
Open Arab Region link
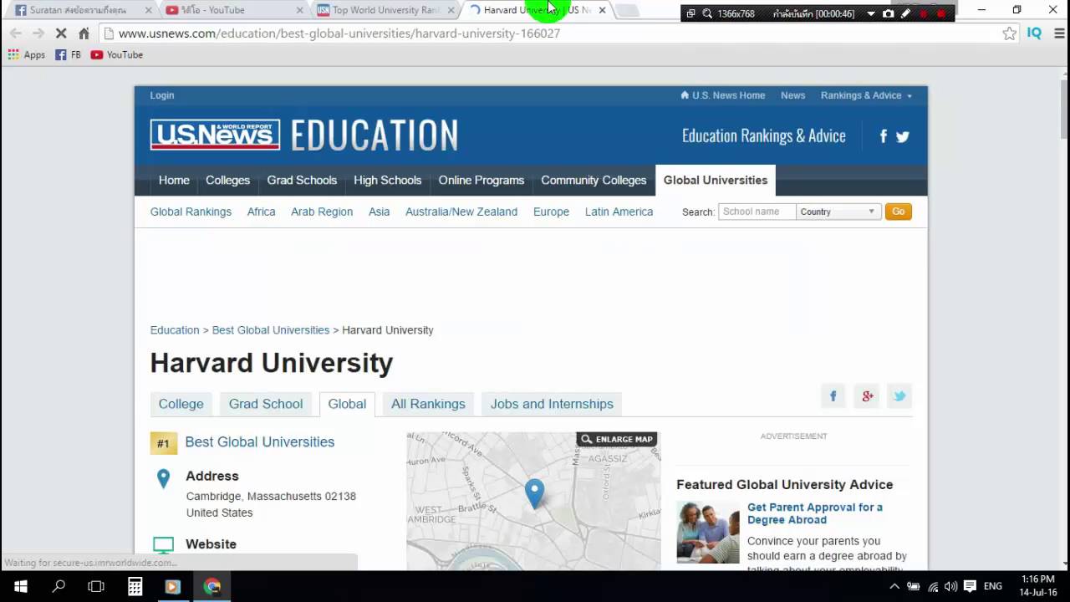tap(322, 212)
